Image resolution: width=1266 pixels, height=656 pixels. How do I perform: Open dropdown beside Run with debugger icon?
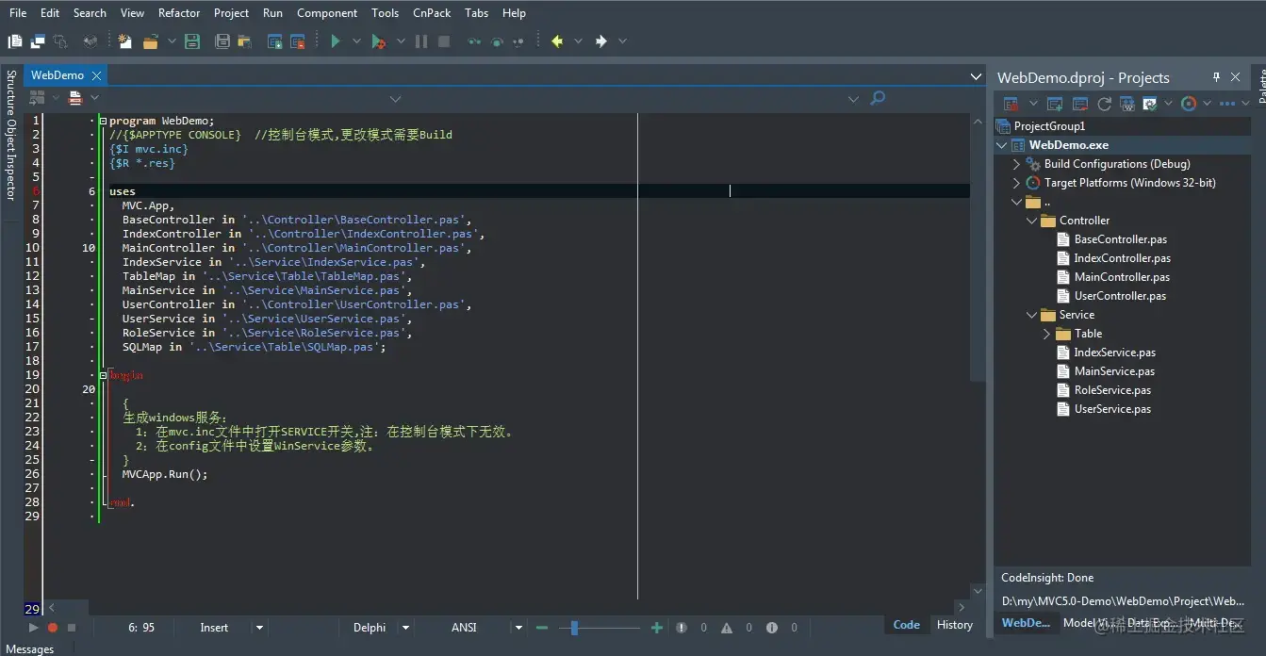(x=401, y=41)
